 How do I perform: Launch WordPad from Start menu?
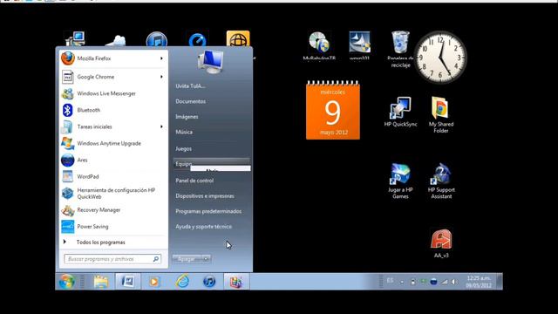tap(112, 176)
